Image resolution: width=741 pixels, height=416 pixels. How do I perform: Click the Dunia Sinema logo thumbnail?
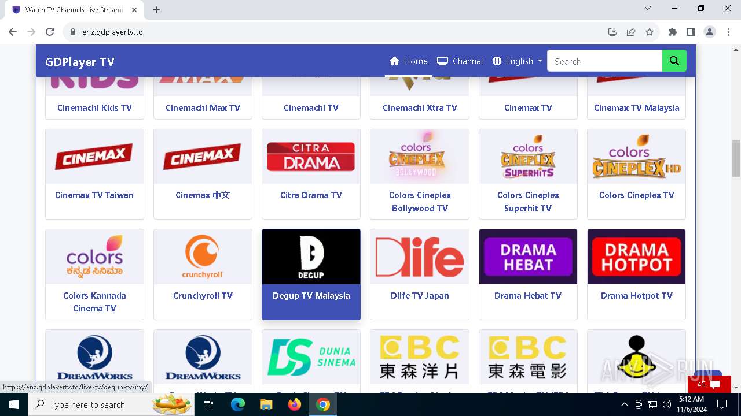pos(311,357)
